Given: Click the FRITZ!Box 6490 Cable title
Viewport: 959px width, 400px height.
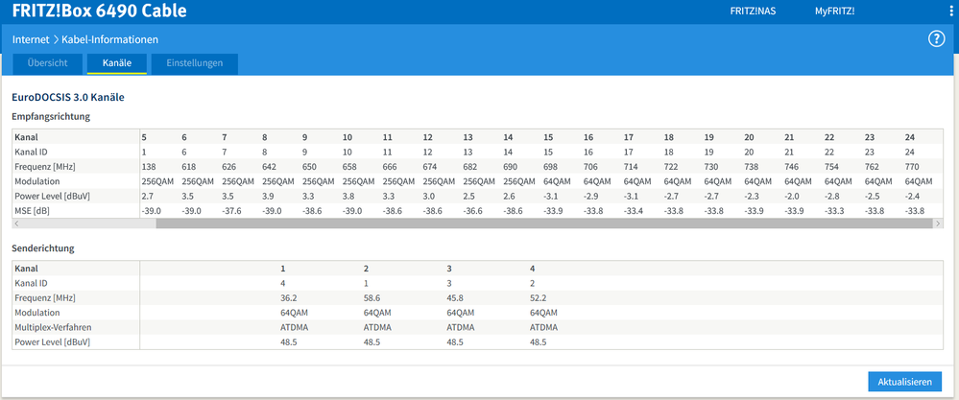Looking at the screenshot, I should coord(100,11).
